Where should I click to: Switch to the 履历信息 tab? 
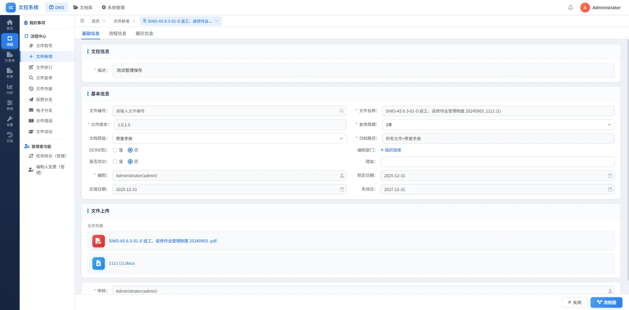pyautogui.click(x=144, y=33)
